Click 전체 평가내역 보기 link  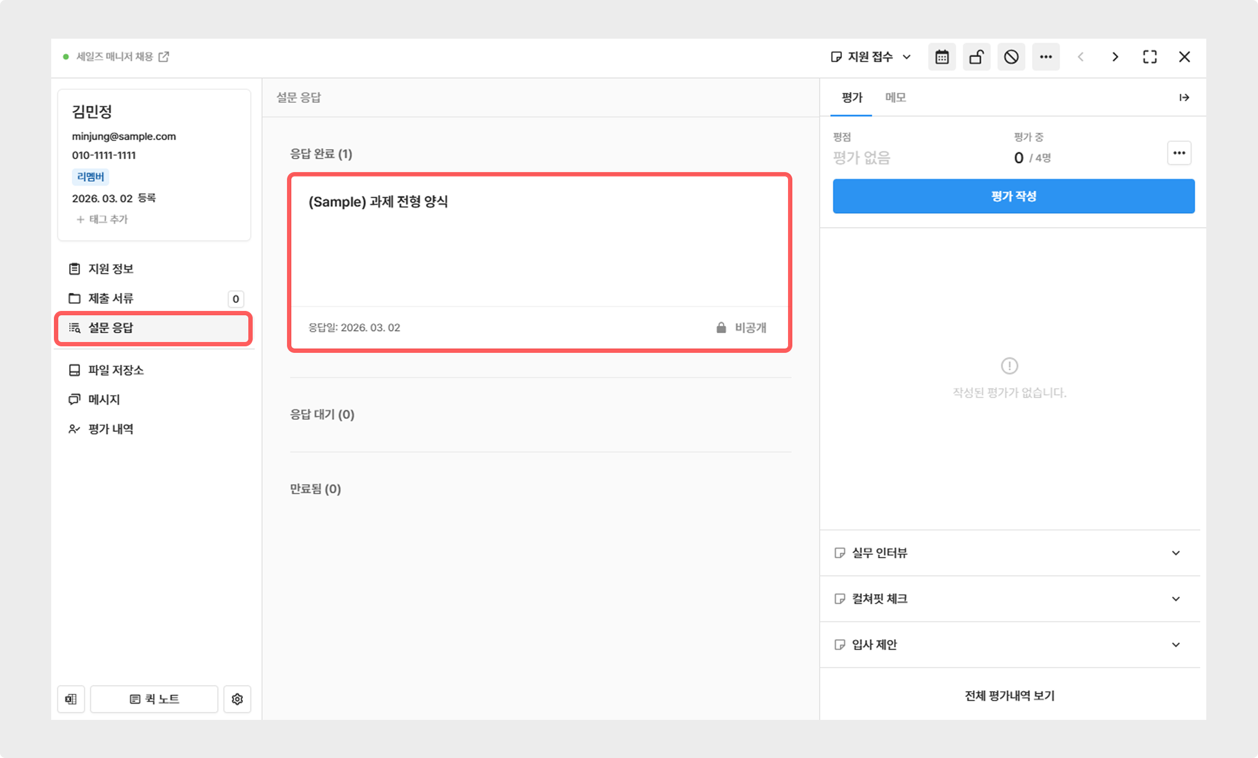pos(1010,695)
